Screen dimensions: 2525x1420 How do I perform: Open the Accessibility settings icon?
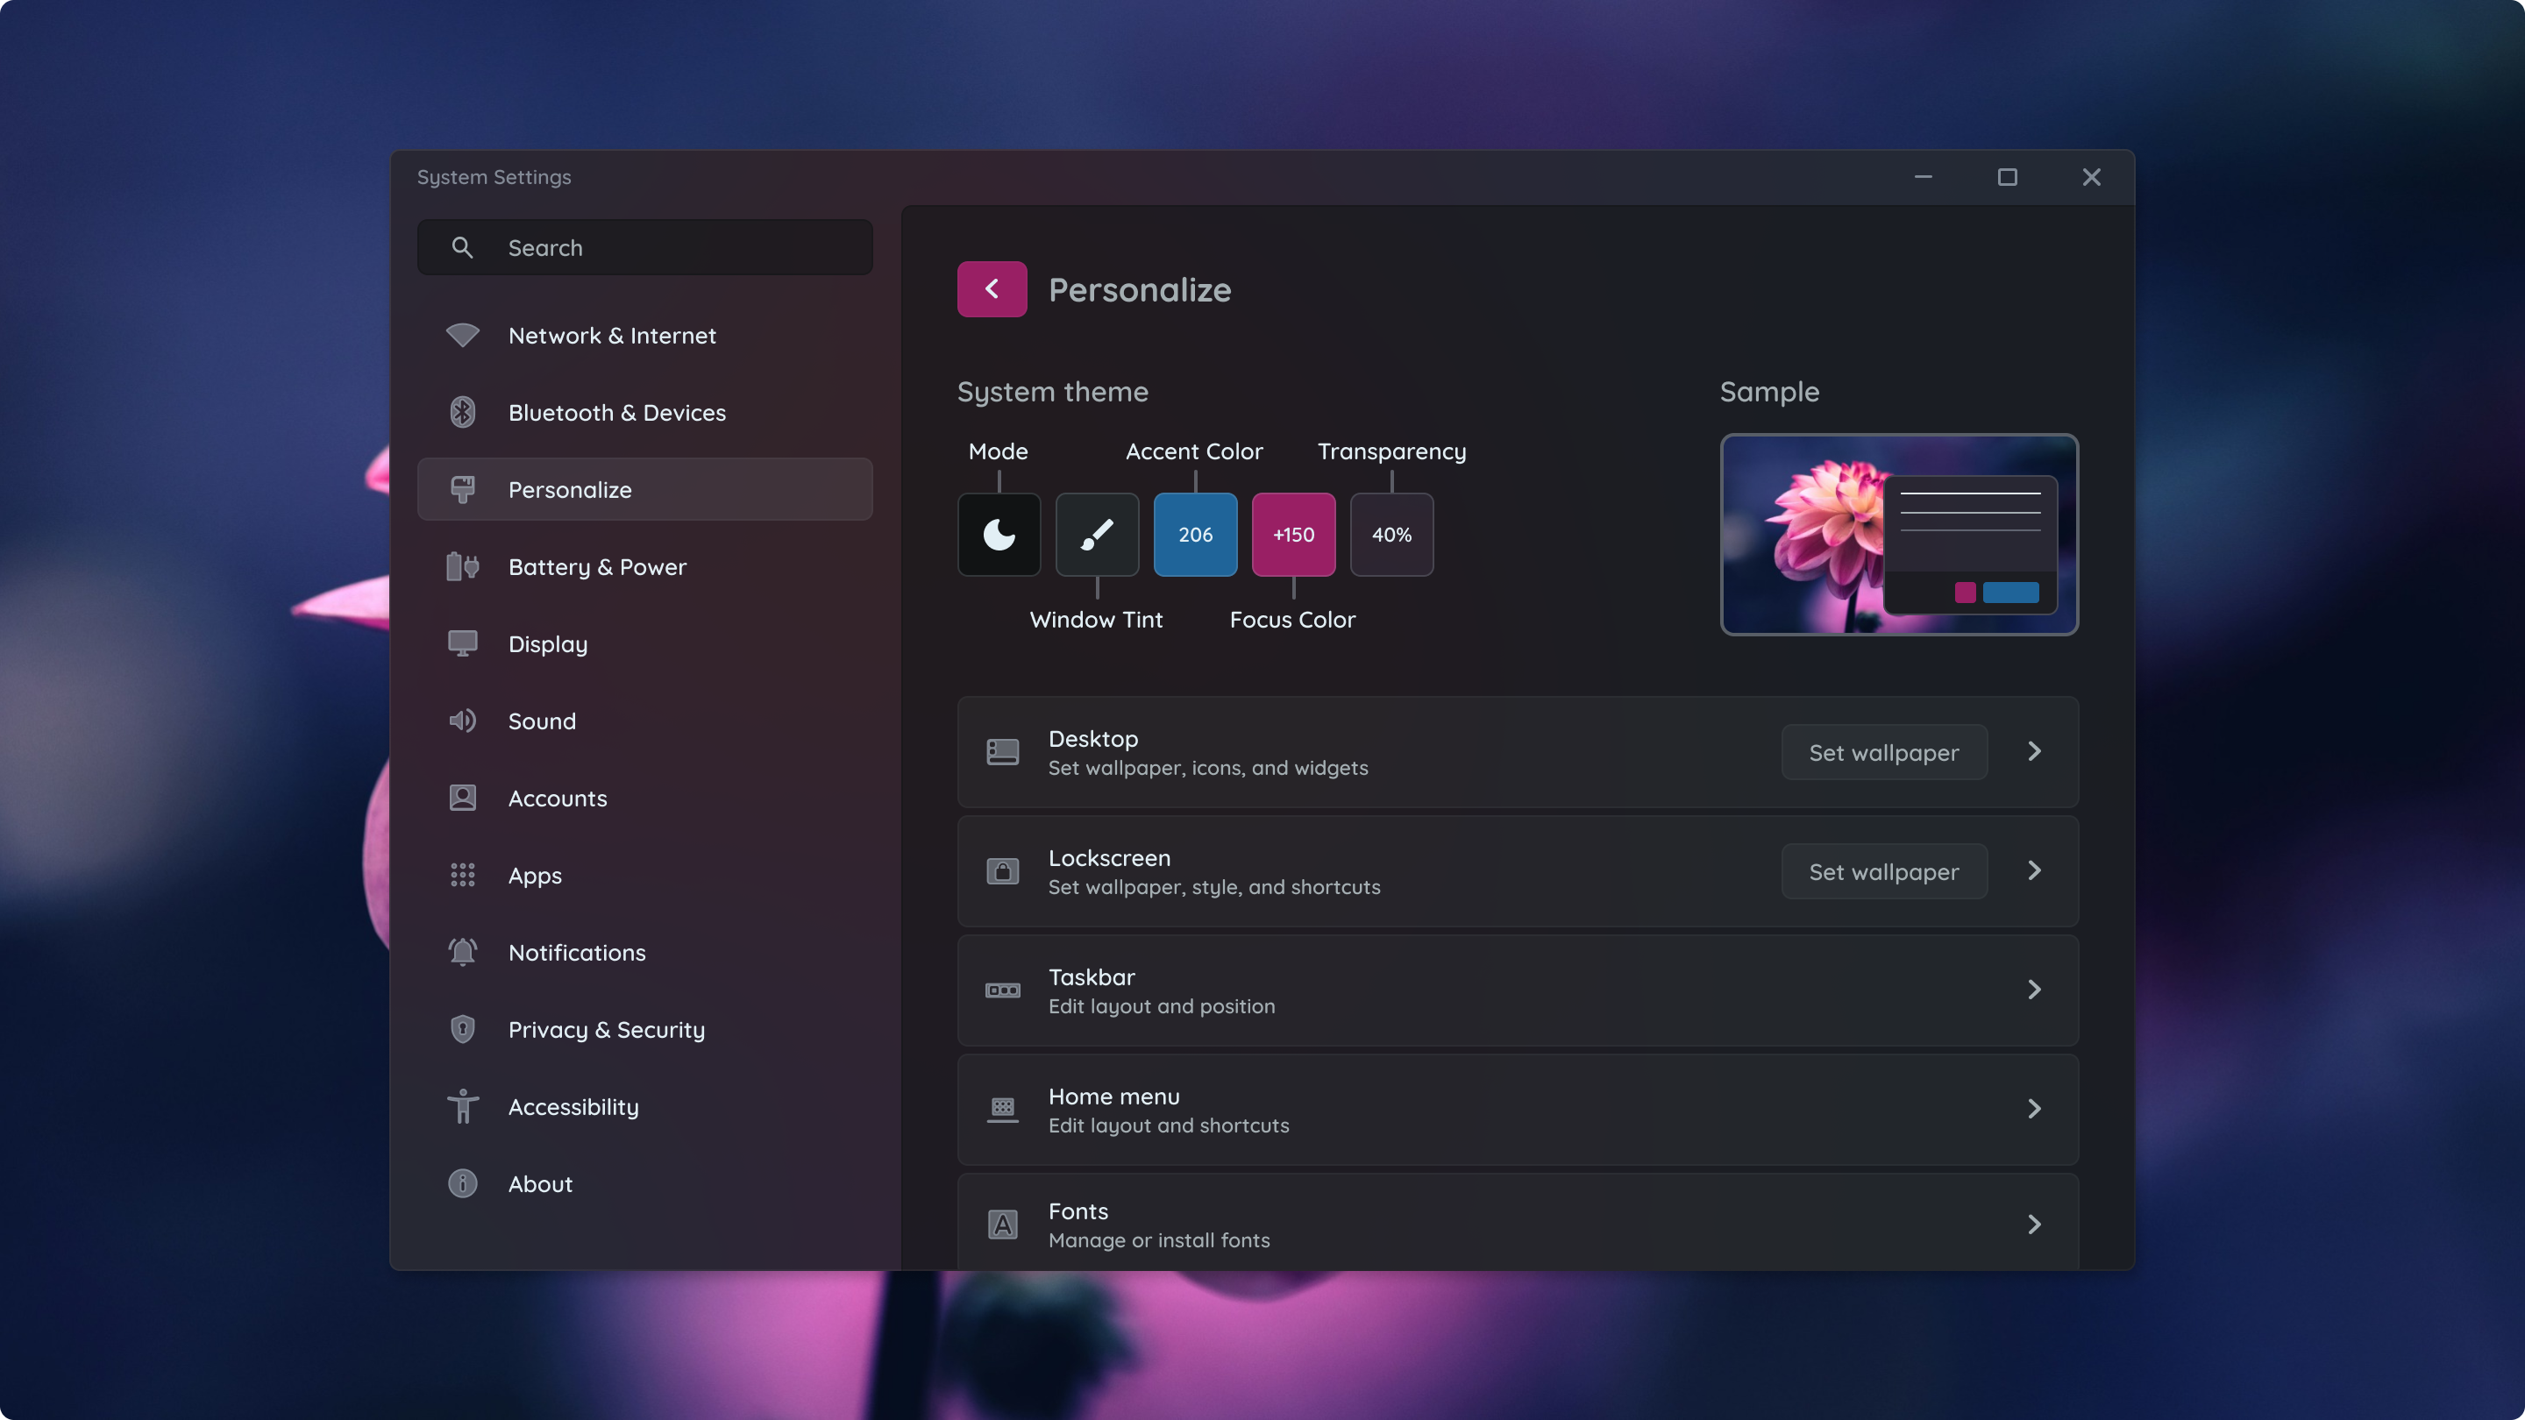(463, 1106)
